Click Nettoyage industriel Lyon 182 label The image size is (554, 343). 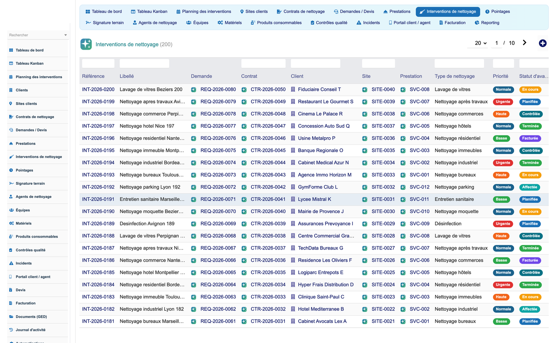(x=152, y=309)
